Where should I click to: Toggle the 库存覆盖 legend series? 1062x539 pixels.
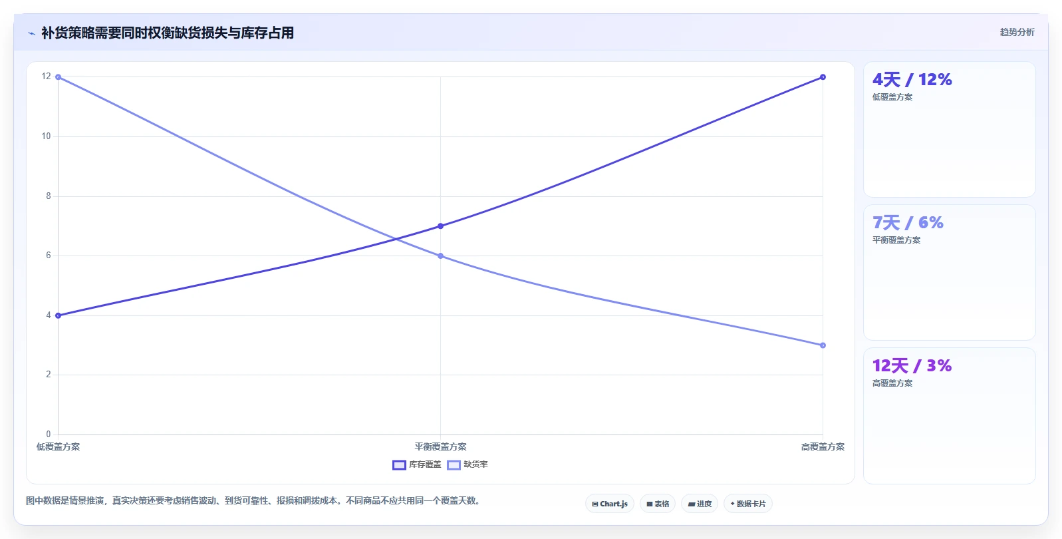417,464
